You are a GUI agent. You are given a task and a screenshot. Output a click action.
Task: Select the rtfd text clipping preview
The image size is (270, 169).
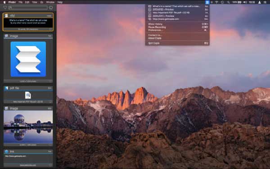28,23
